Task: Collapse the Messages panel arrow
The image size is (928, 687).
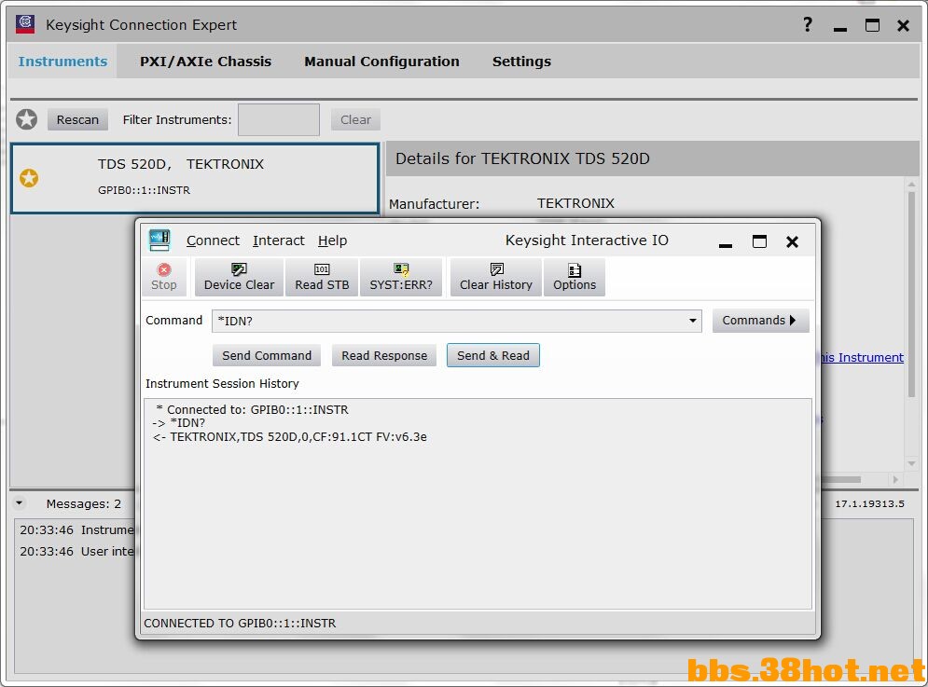Action: [x=20, y=503]
